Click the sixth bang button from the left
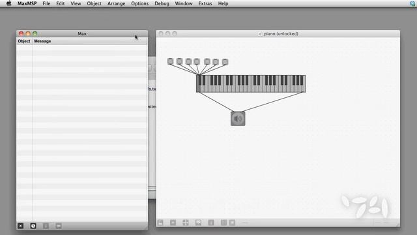This screenshot has width=417, height=235. [x=216, y=62]
